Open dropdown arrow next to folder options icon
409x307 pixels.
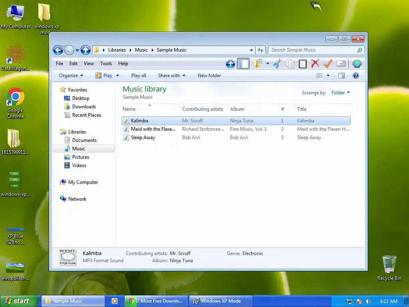[x=268, y=64]
